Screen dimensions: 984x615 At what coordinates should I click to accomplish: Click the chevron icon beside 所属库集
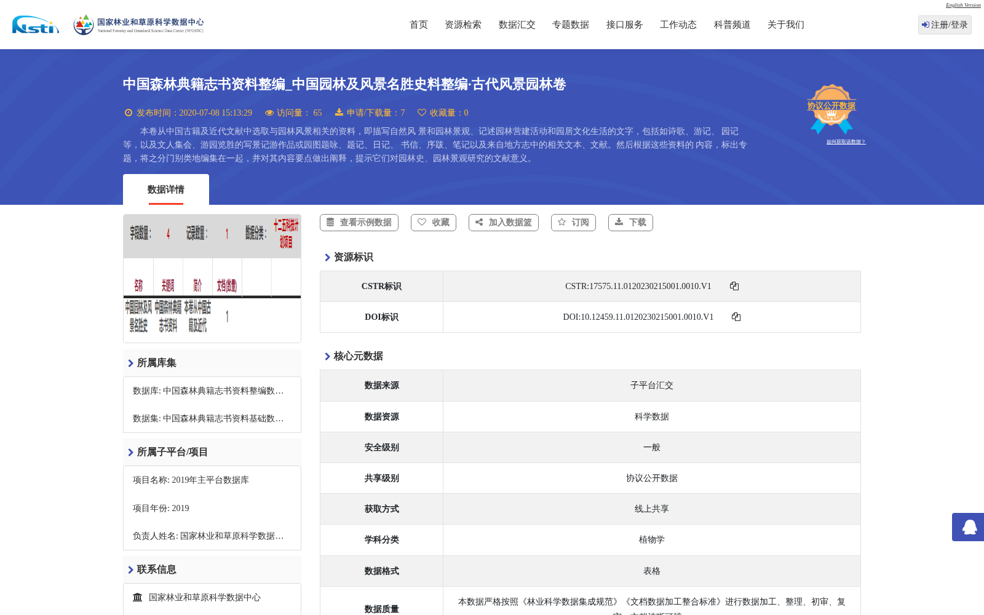[x=130, y=363]
